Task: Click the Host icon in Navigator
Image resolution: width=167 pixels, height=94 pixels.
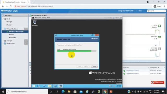Action: click(x=5, y=19)
